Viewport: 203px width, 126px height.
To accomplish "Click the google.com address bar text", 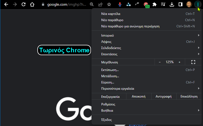I will (x=67, y=5).
